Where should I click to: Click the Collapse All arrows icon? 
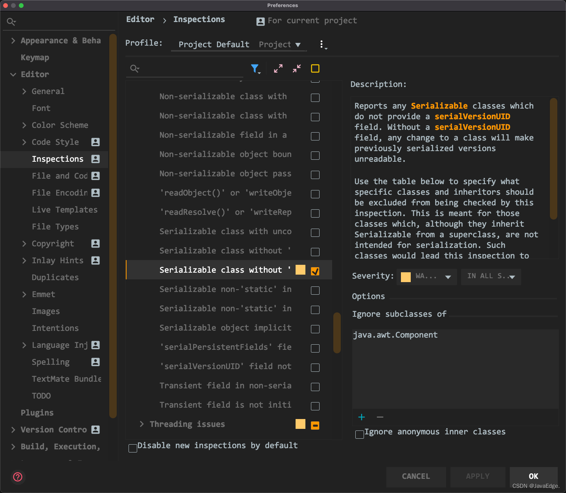point(297,69)
